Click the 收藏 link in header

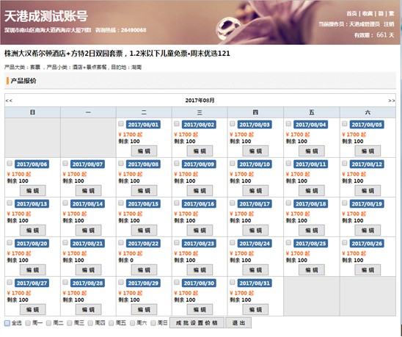pos(368,14)
